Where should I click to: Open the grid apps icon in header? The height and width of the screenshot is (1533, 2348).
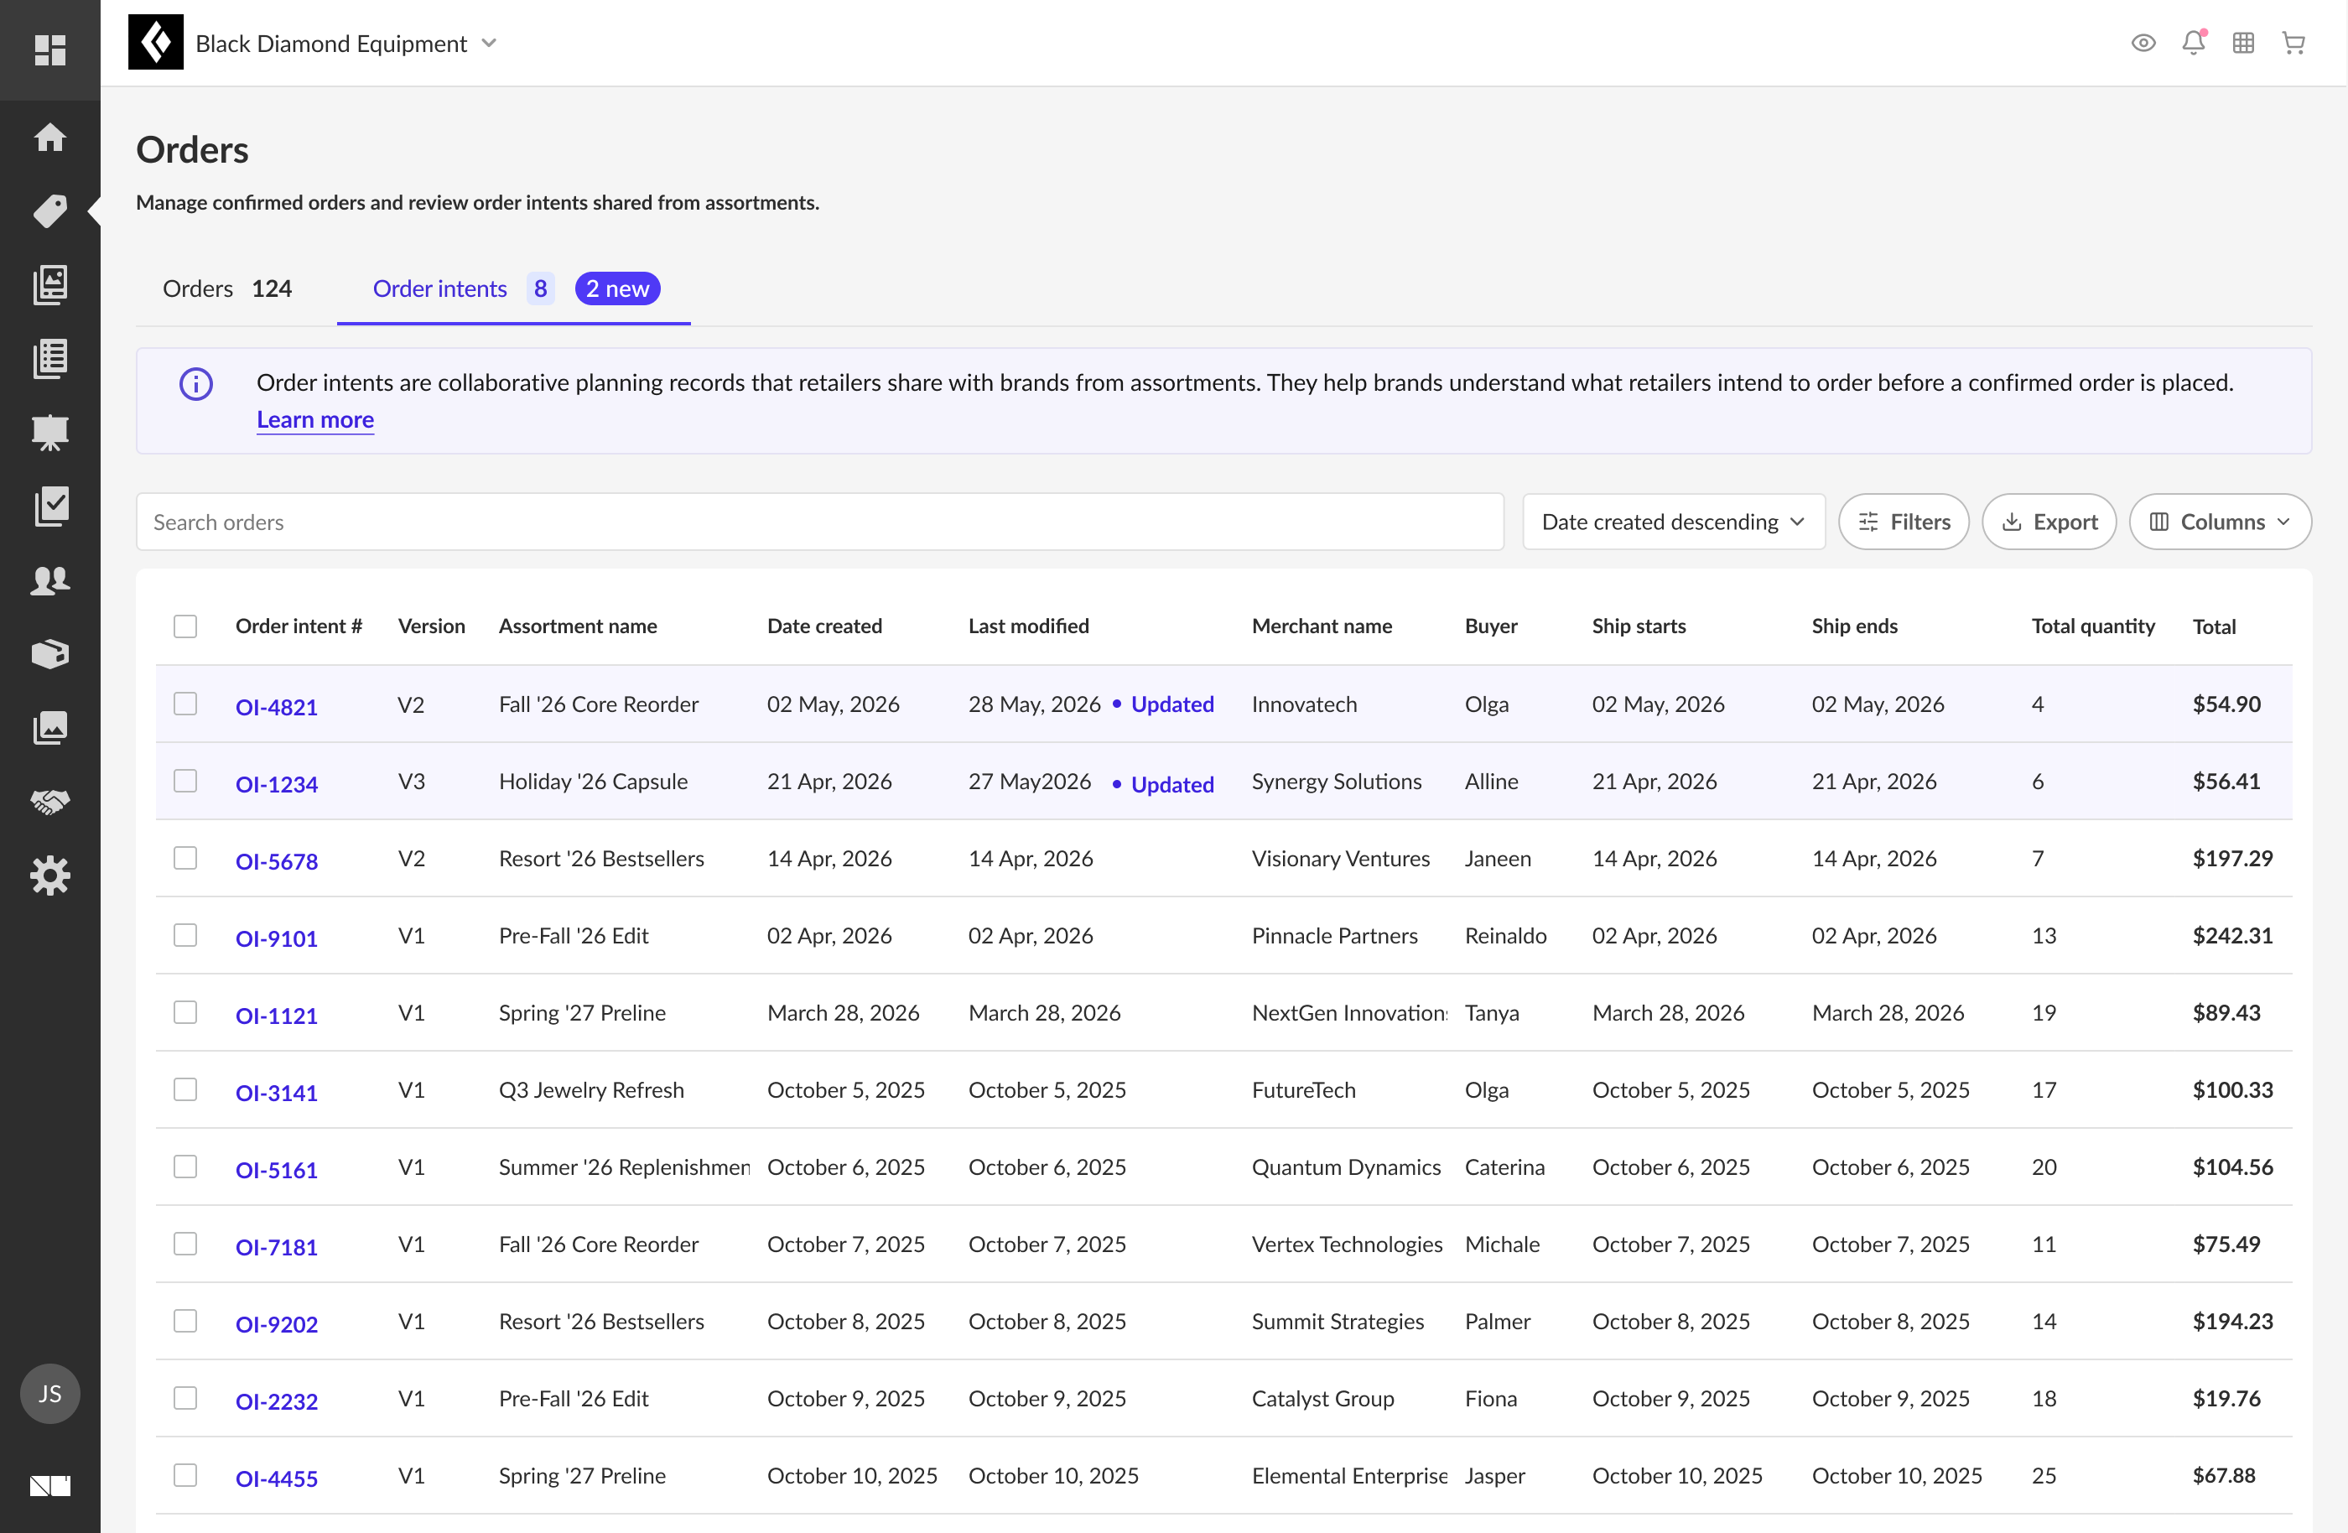(2243, 44)
